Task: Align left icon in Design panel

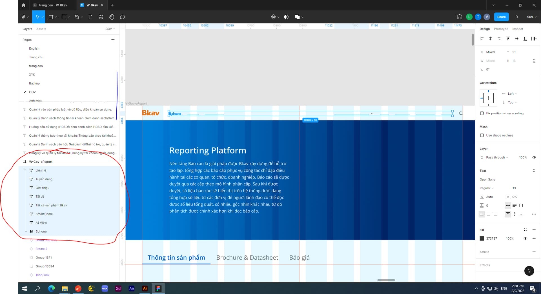Action: (x=482, y=39)
